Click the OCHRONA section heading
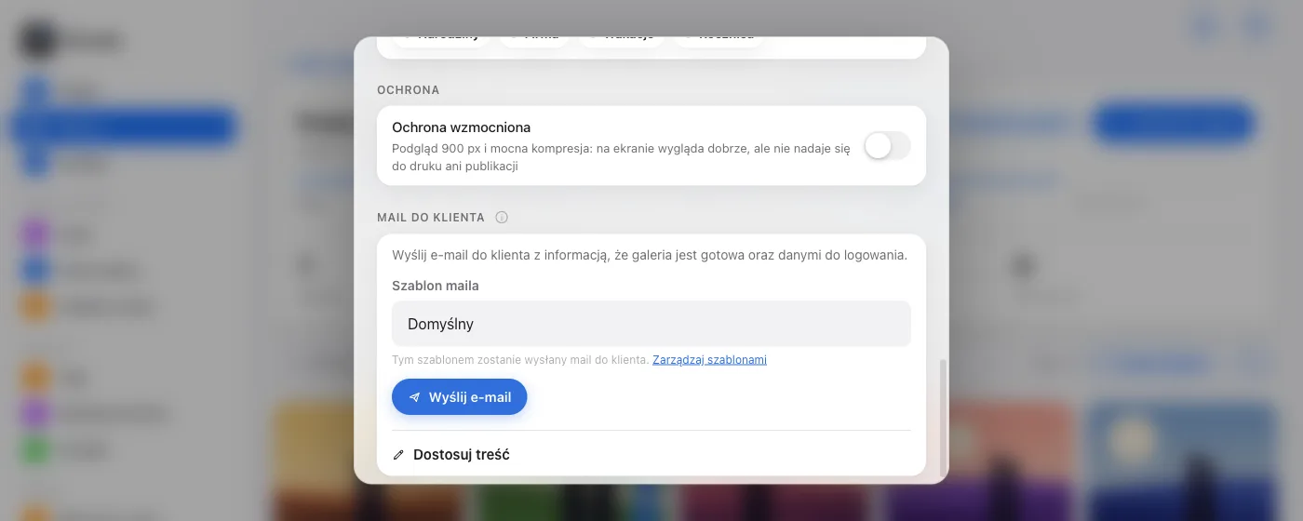1303x521 pixels. tap(409, 90)
